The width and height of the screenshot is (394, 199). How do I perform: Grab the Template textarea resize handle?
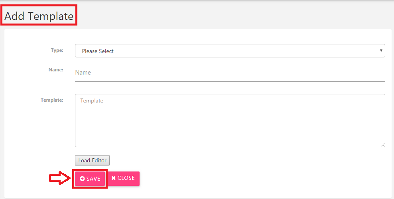coord(383,145)
